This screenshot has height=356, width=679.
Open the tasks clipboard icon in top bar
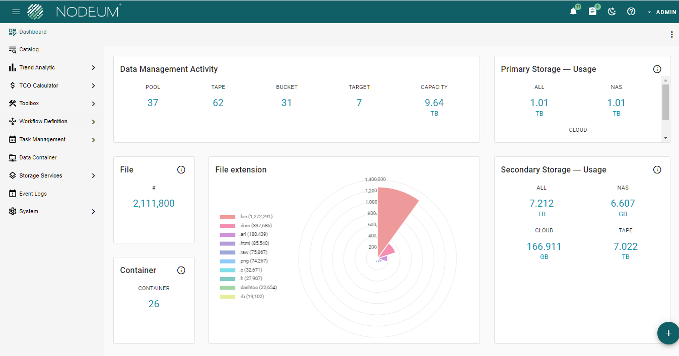593,11
